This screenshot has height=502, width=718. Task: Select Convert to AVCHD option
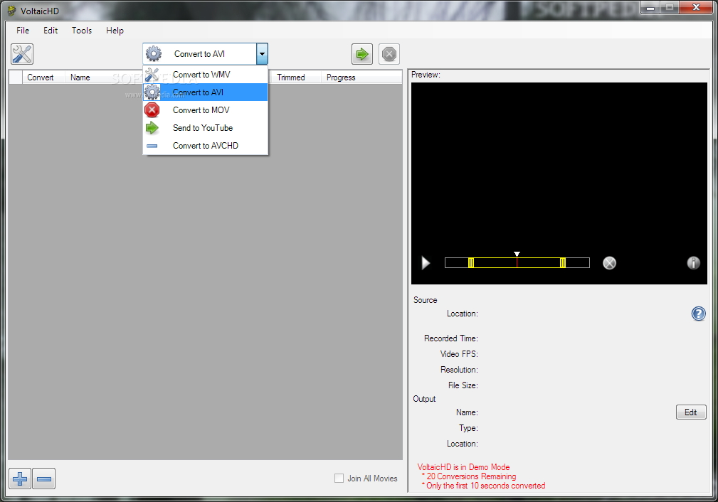[206, 146]
